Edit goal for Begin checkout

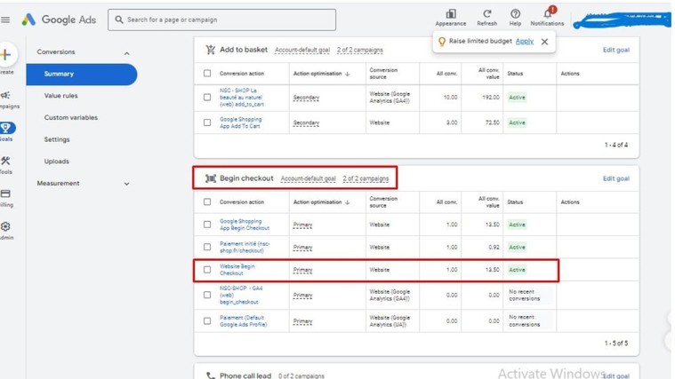(x=616, y=178)
